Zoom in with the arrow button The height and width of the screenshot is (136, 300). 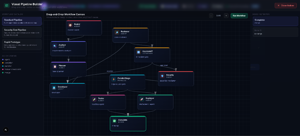226,16
